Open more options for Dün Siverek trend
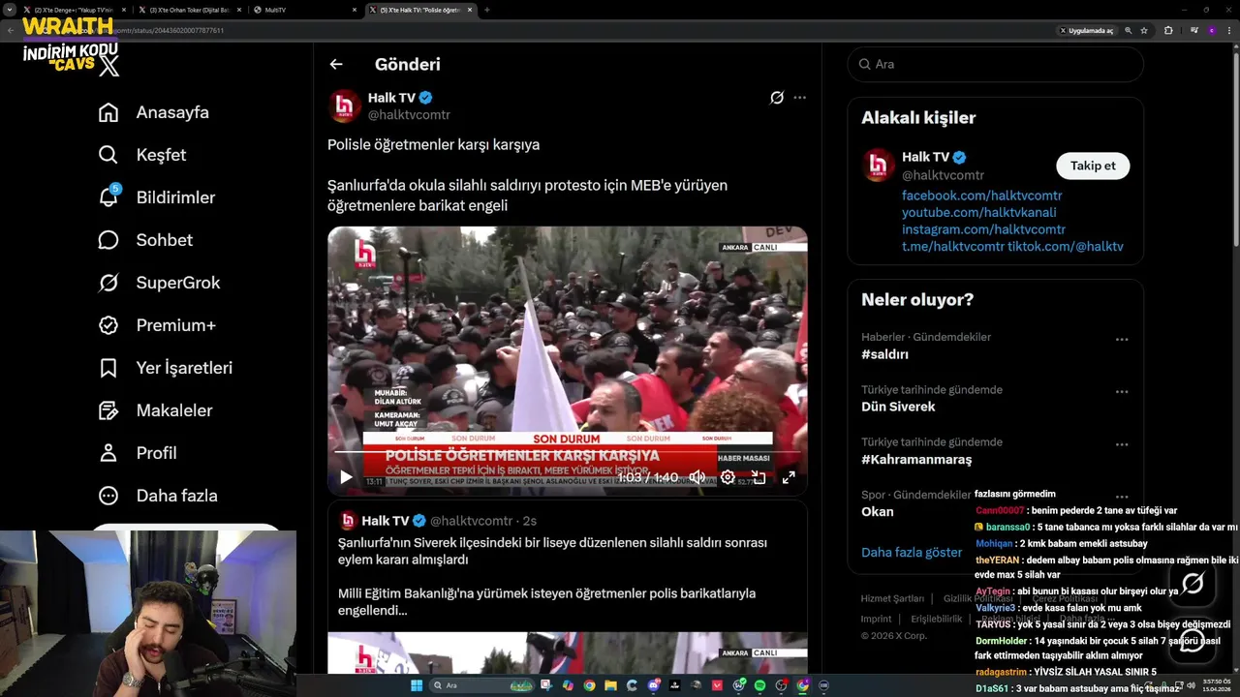 tap(1122, 392)
